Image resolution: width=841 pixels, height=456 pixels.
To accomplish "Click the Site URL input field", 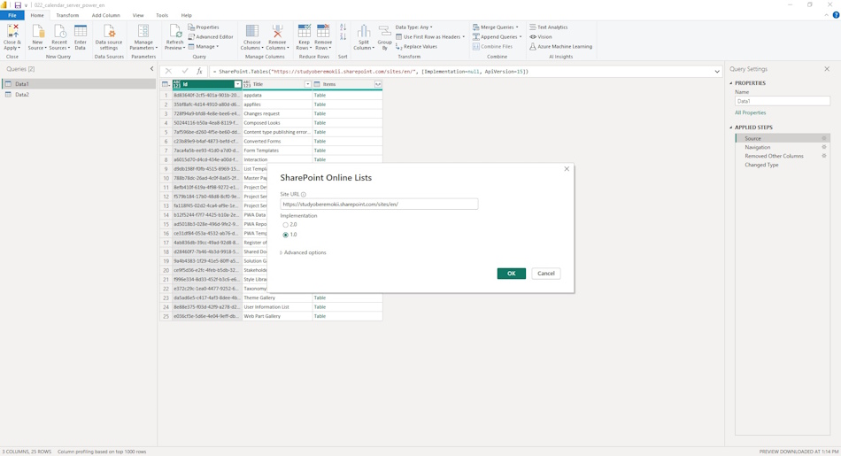I will click(x=379, y=205).
